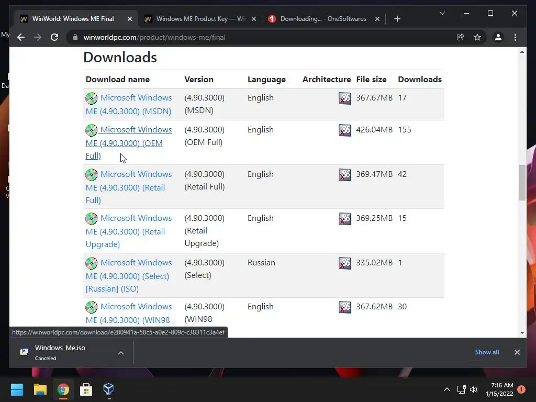Click the ISO file icon in the downloads bar
The image size is (536, 402).
coord(24,351)
